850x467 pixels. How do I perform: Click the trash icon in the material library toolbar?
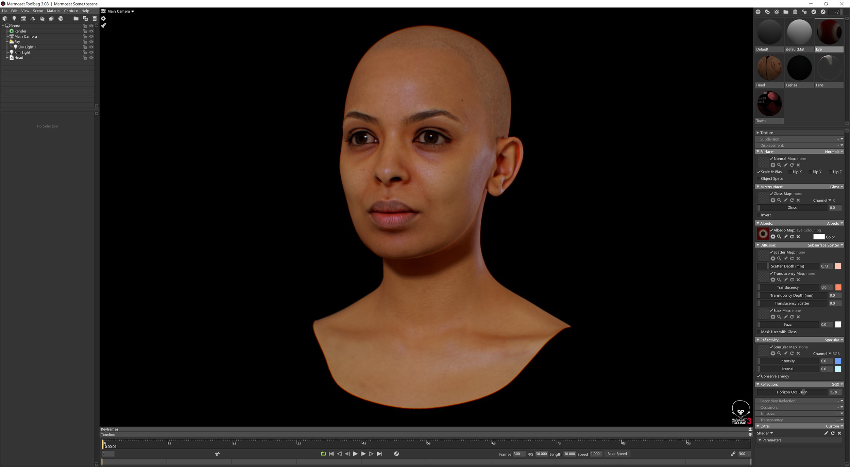795,12
